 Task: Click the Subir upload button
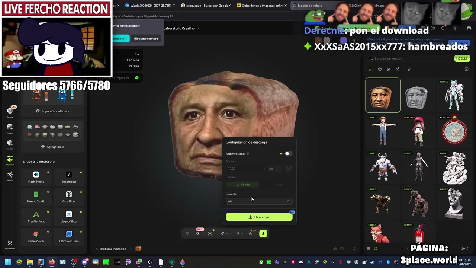point(462,58)
